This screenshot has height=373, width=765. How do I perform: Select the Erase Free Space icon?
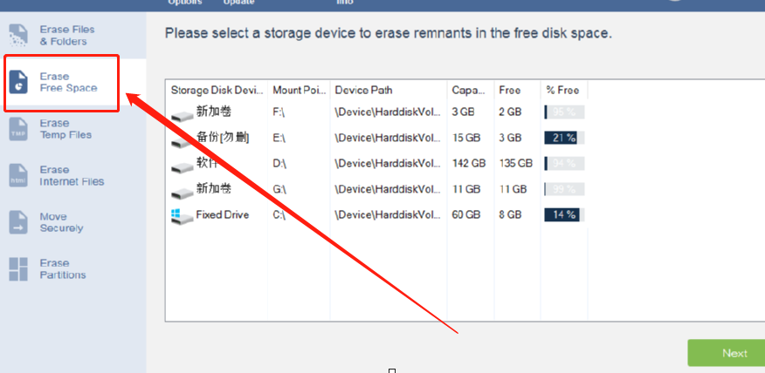click(x=18, y=82)
